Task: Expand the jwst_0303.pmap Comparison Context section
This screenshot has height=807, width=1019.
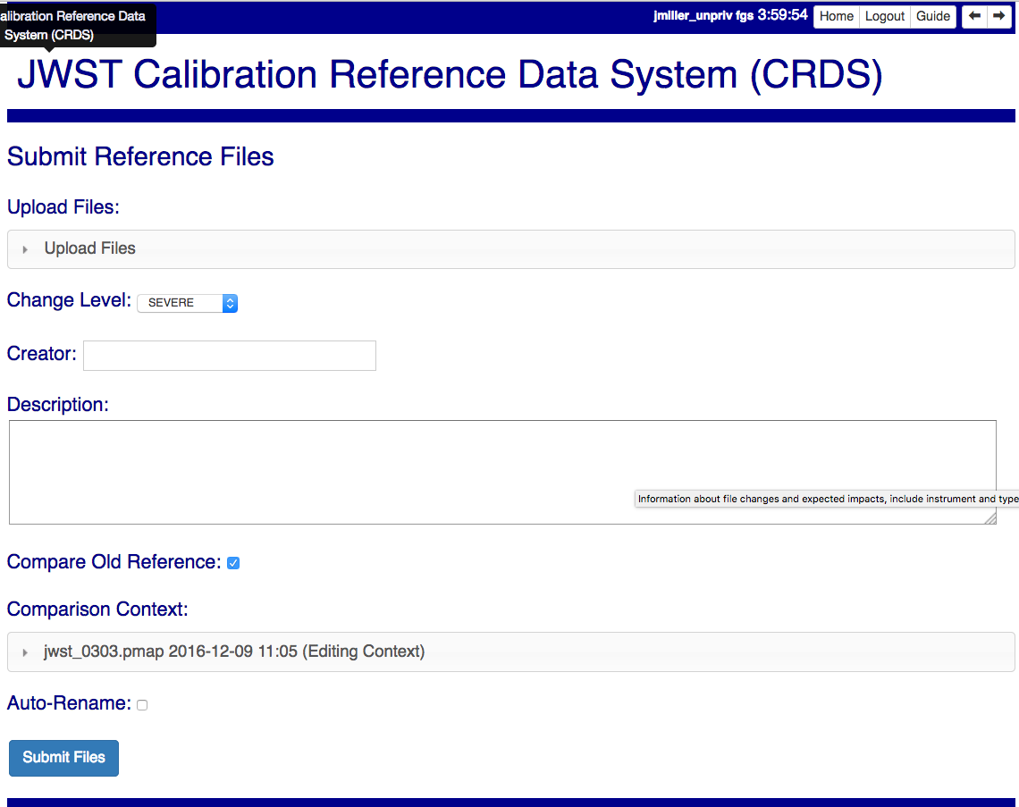Action: [510, 651]
